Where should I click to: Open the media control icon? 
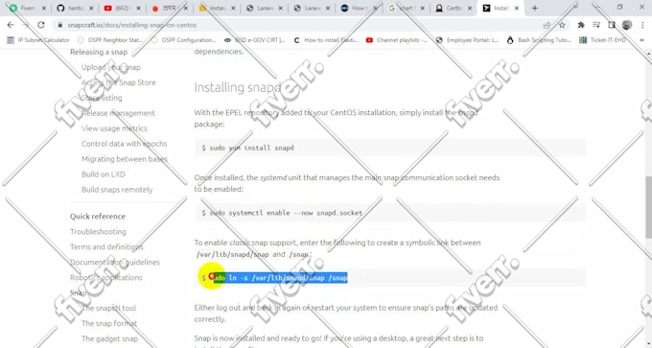[596, 25]
